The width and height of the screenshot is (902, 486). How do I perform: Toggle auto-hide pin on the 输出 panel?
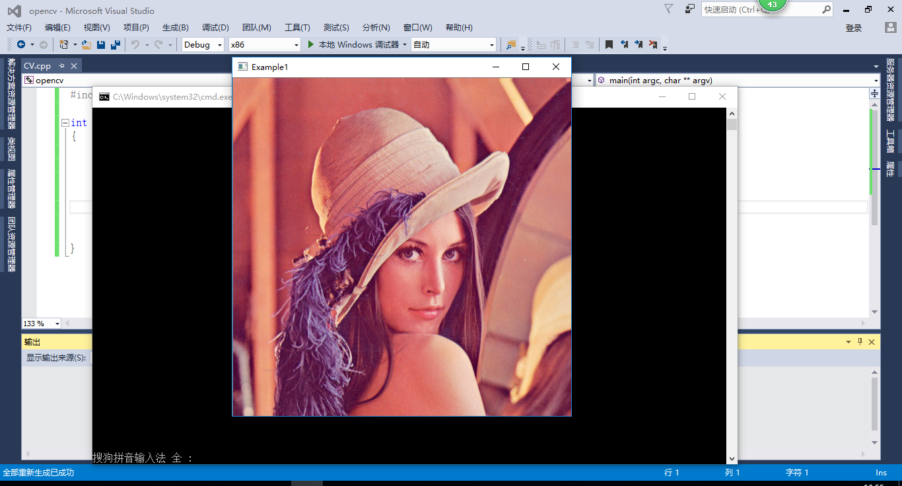(x=860, y=342)
